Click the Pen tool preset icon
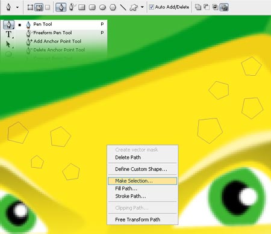Image resolution: width=271 pixels, height=234 pixels. [x=8, y=7]
